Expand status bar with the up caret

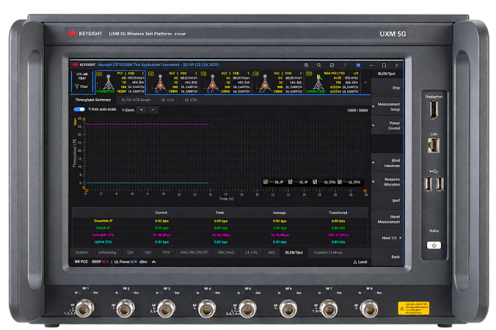click(154, 262)
